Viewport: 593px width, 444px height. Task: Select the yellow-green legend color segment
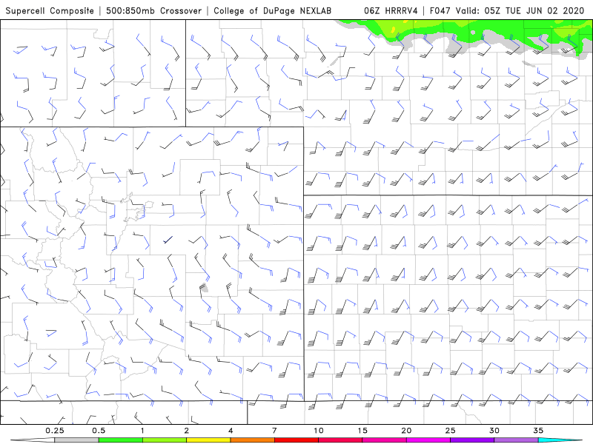[x=165, y=440]
